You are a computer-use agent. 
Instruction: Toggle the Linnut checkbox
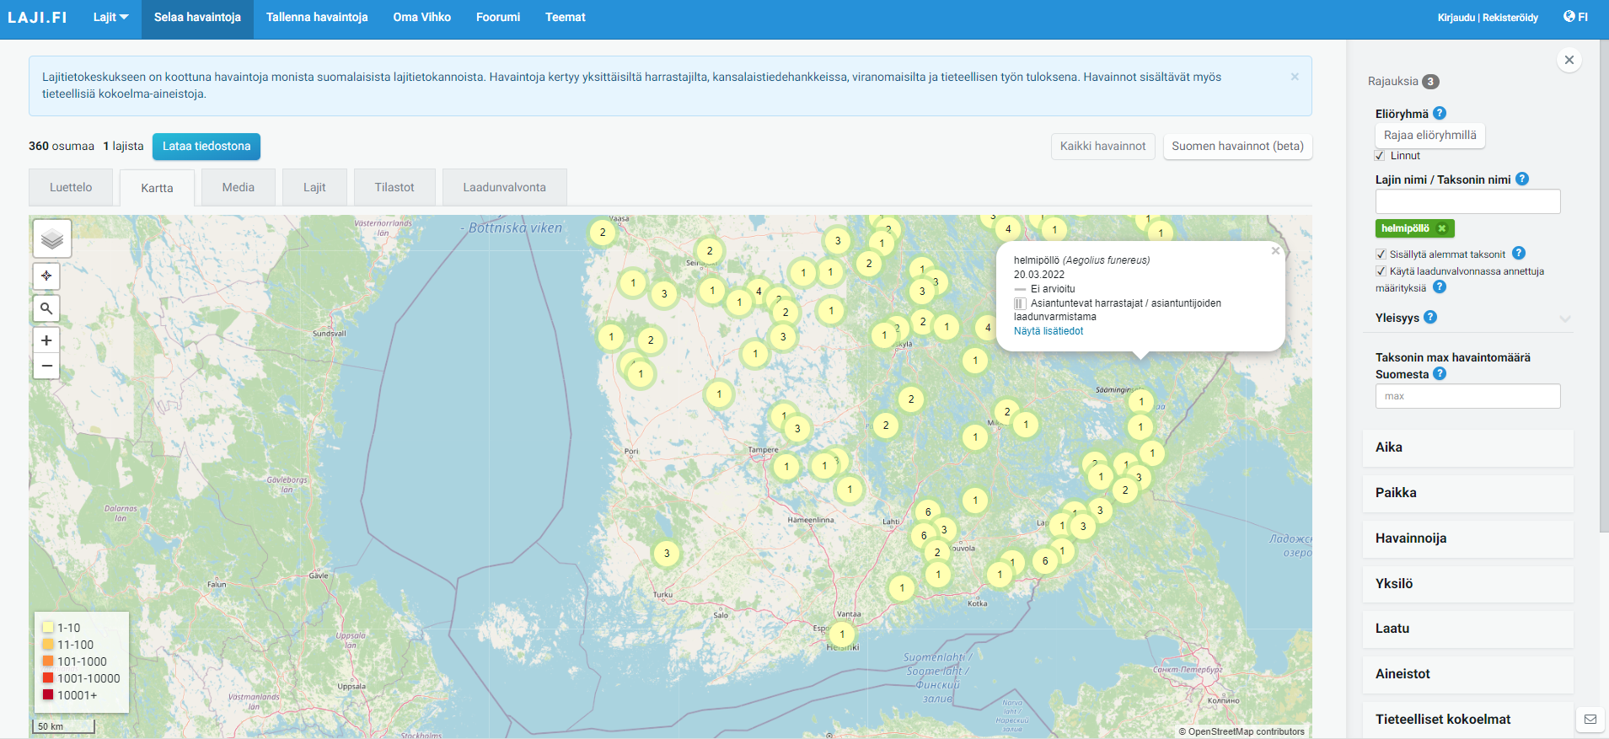(x=1380, y=156)
